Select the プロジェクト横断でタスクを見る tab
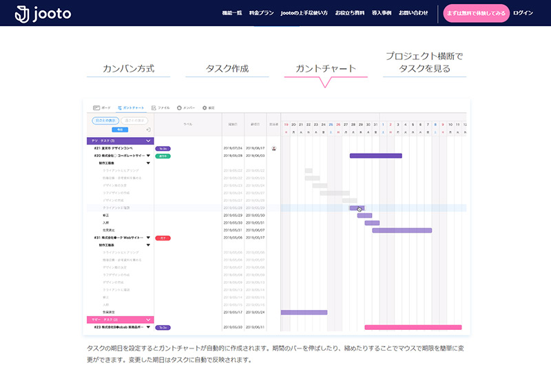The width and height of the screenshot is (551, 374). (424, 63)
